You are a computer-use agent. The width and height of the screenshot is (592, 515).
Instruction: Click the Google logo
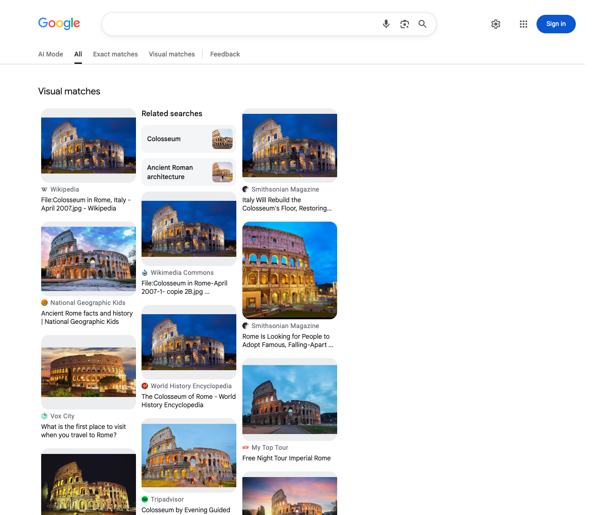click(59, 23)
